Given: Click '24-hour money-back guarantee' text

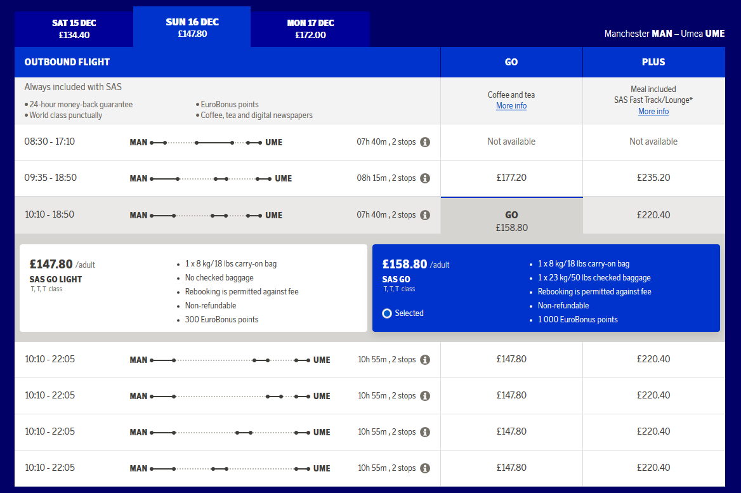Looking at the screenshot, I should pyautogui.click(x=81, y=105).
